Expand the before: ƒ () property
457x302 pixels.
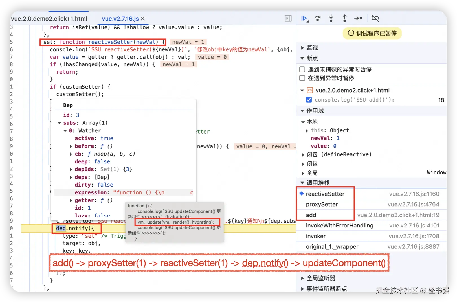(71, 146)
